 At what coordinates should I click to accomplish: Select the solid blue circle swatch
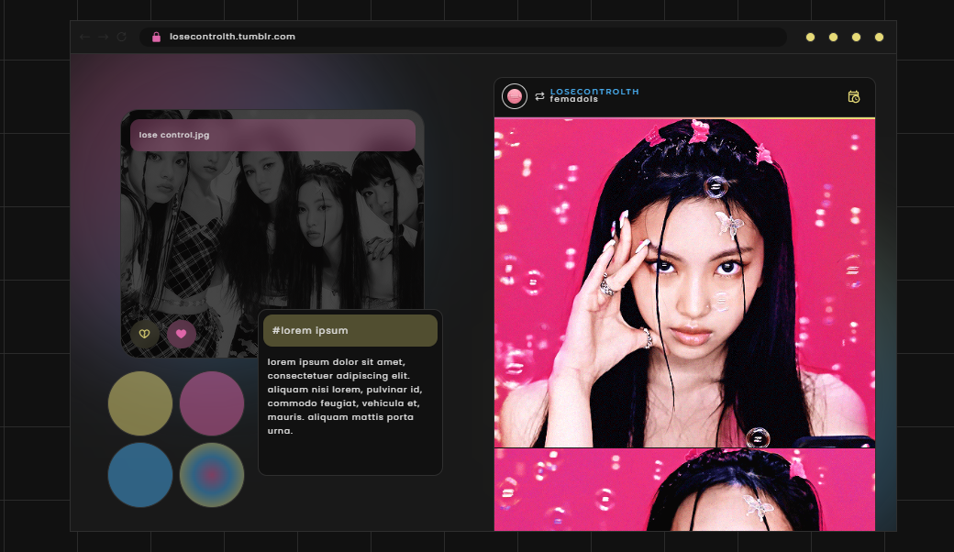point(140,475)
